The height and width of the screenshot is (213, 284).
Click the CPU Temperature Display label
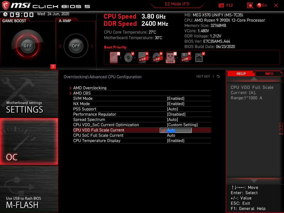coord(97,141)
